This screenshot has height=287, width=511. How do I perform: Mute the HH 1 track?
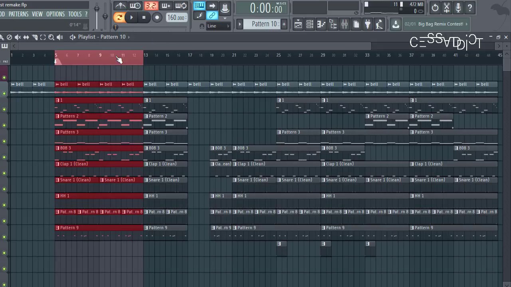click(4, 205)
